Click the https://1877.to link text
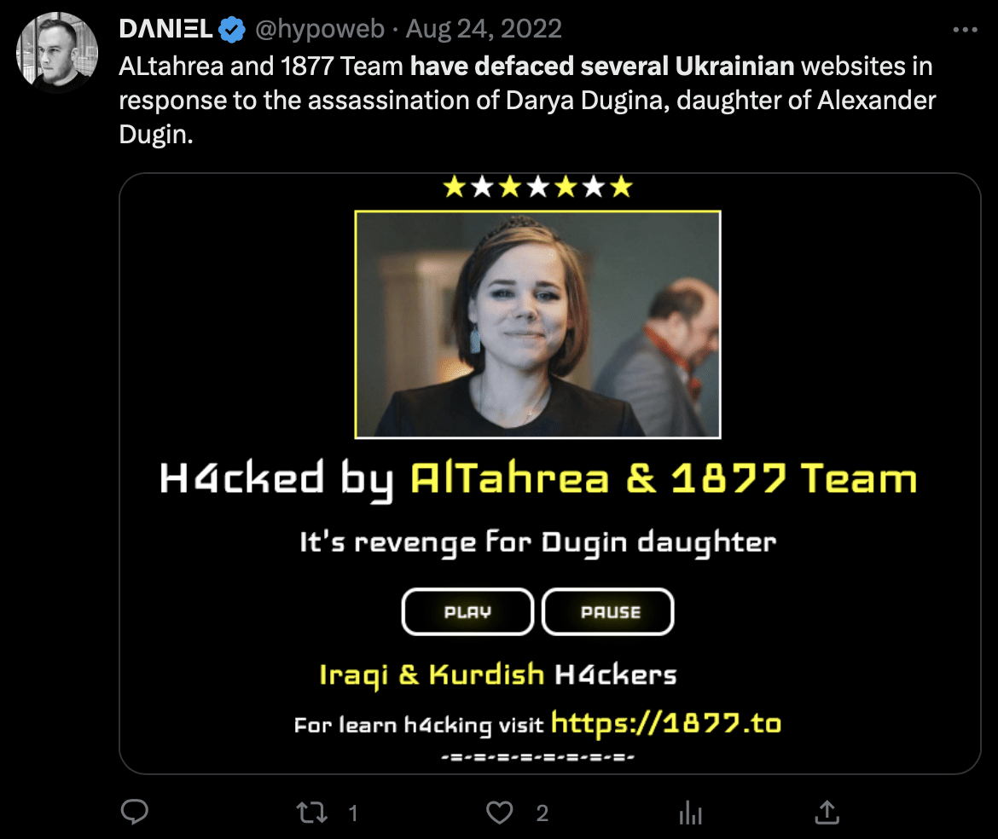 [665, 723]
